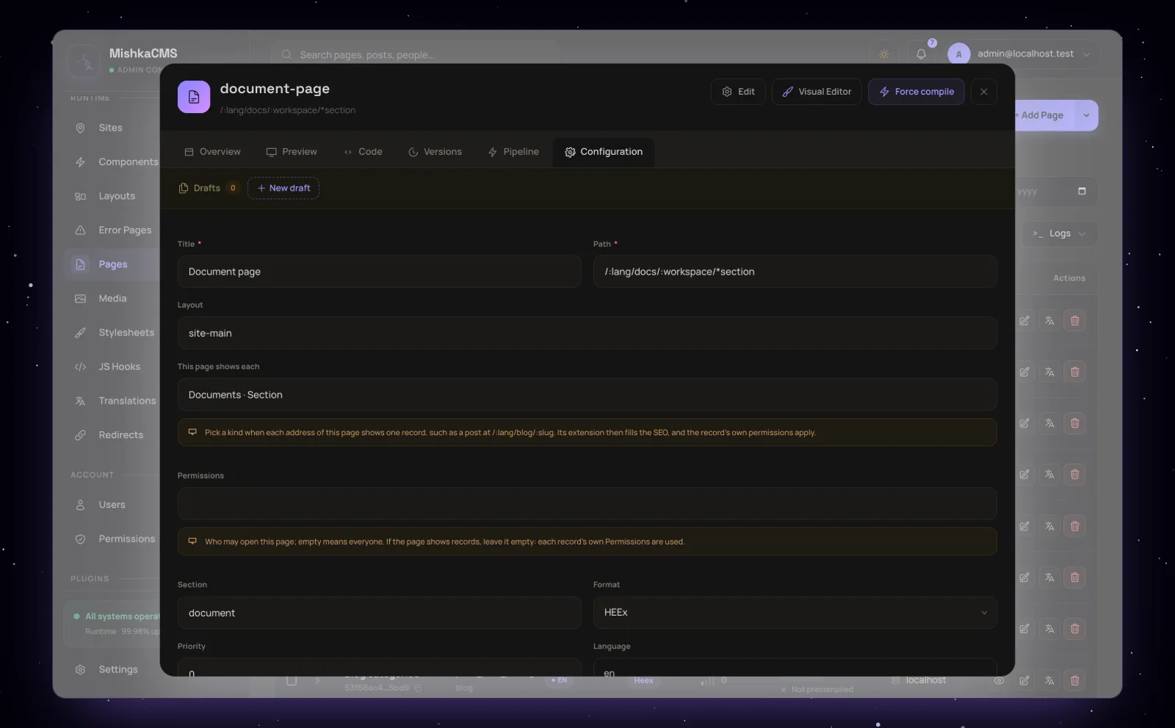The height and width of the screenshot is (728, 1175).
Task: Open Components in the sidebar
Action: 112,161
